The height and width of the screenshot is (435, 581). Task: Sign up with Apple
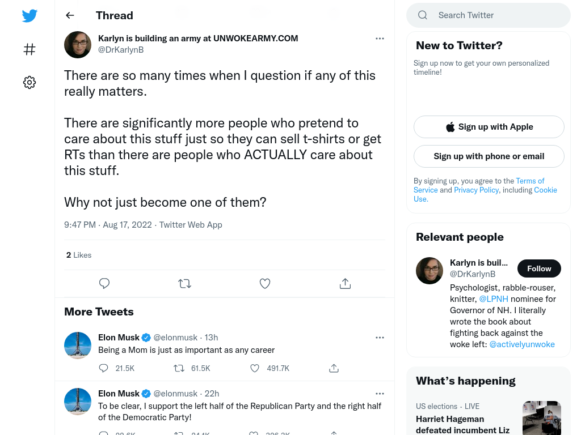tap(489, 127)
